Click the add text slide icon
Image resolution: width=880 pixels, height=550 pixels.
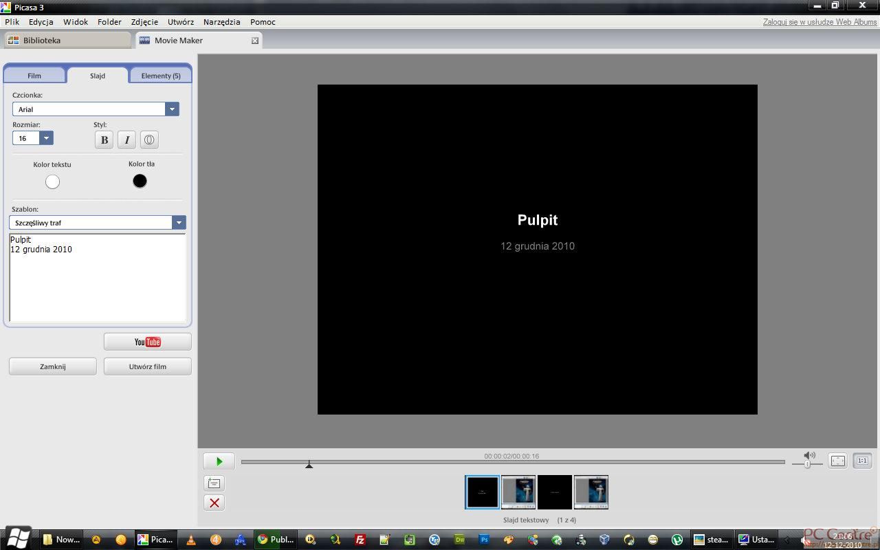(x=214, y=483)
